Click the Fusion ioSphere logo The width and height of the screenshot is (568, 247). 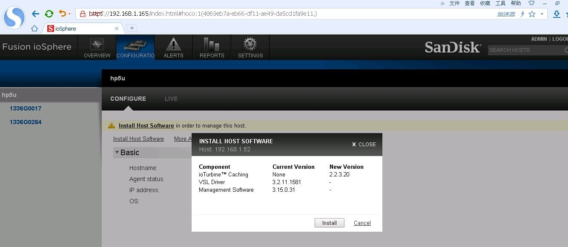pyautogui.click(x=37, y=47)
